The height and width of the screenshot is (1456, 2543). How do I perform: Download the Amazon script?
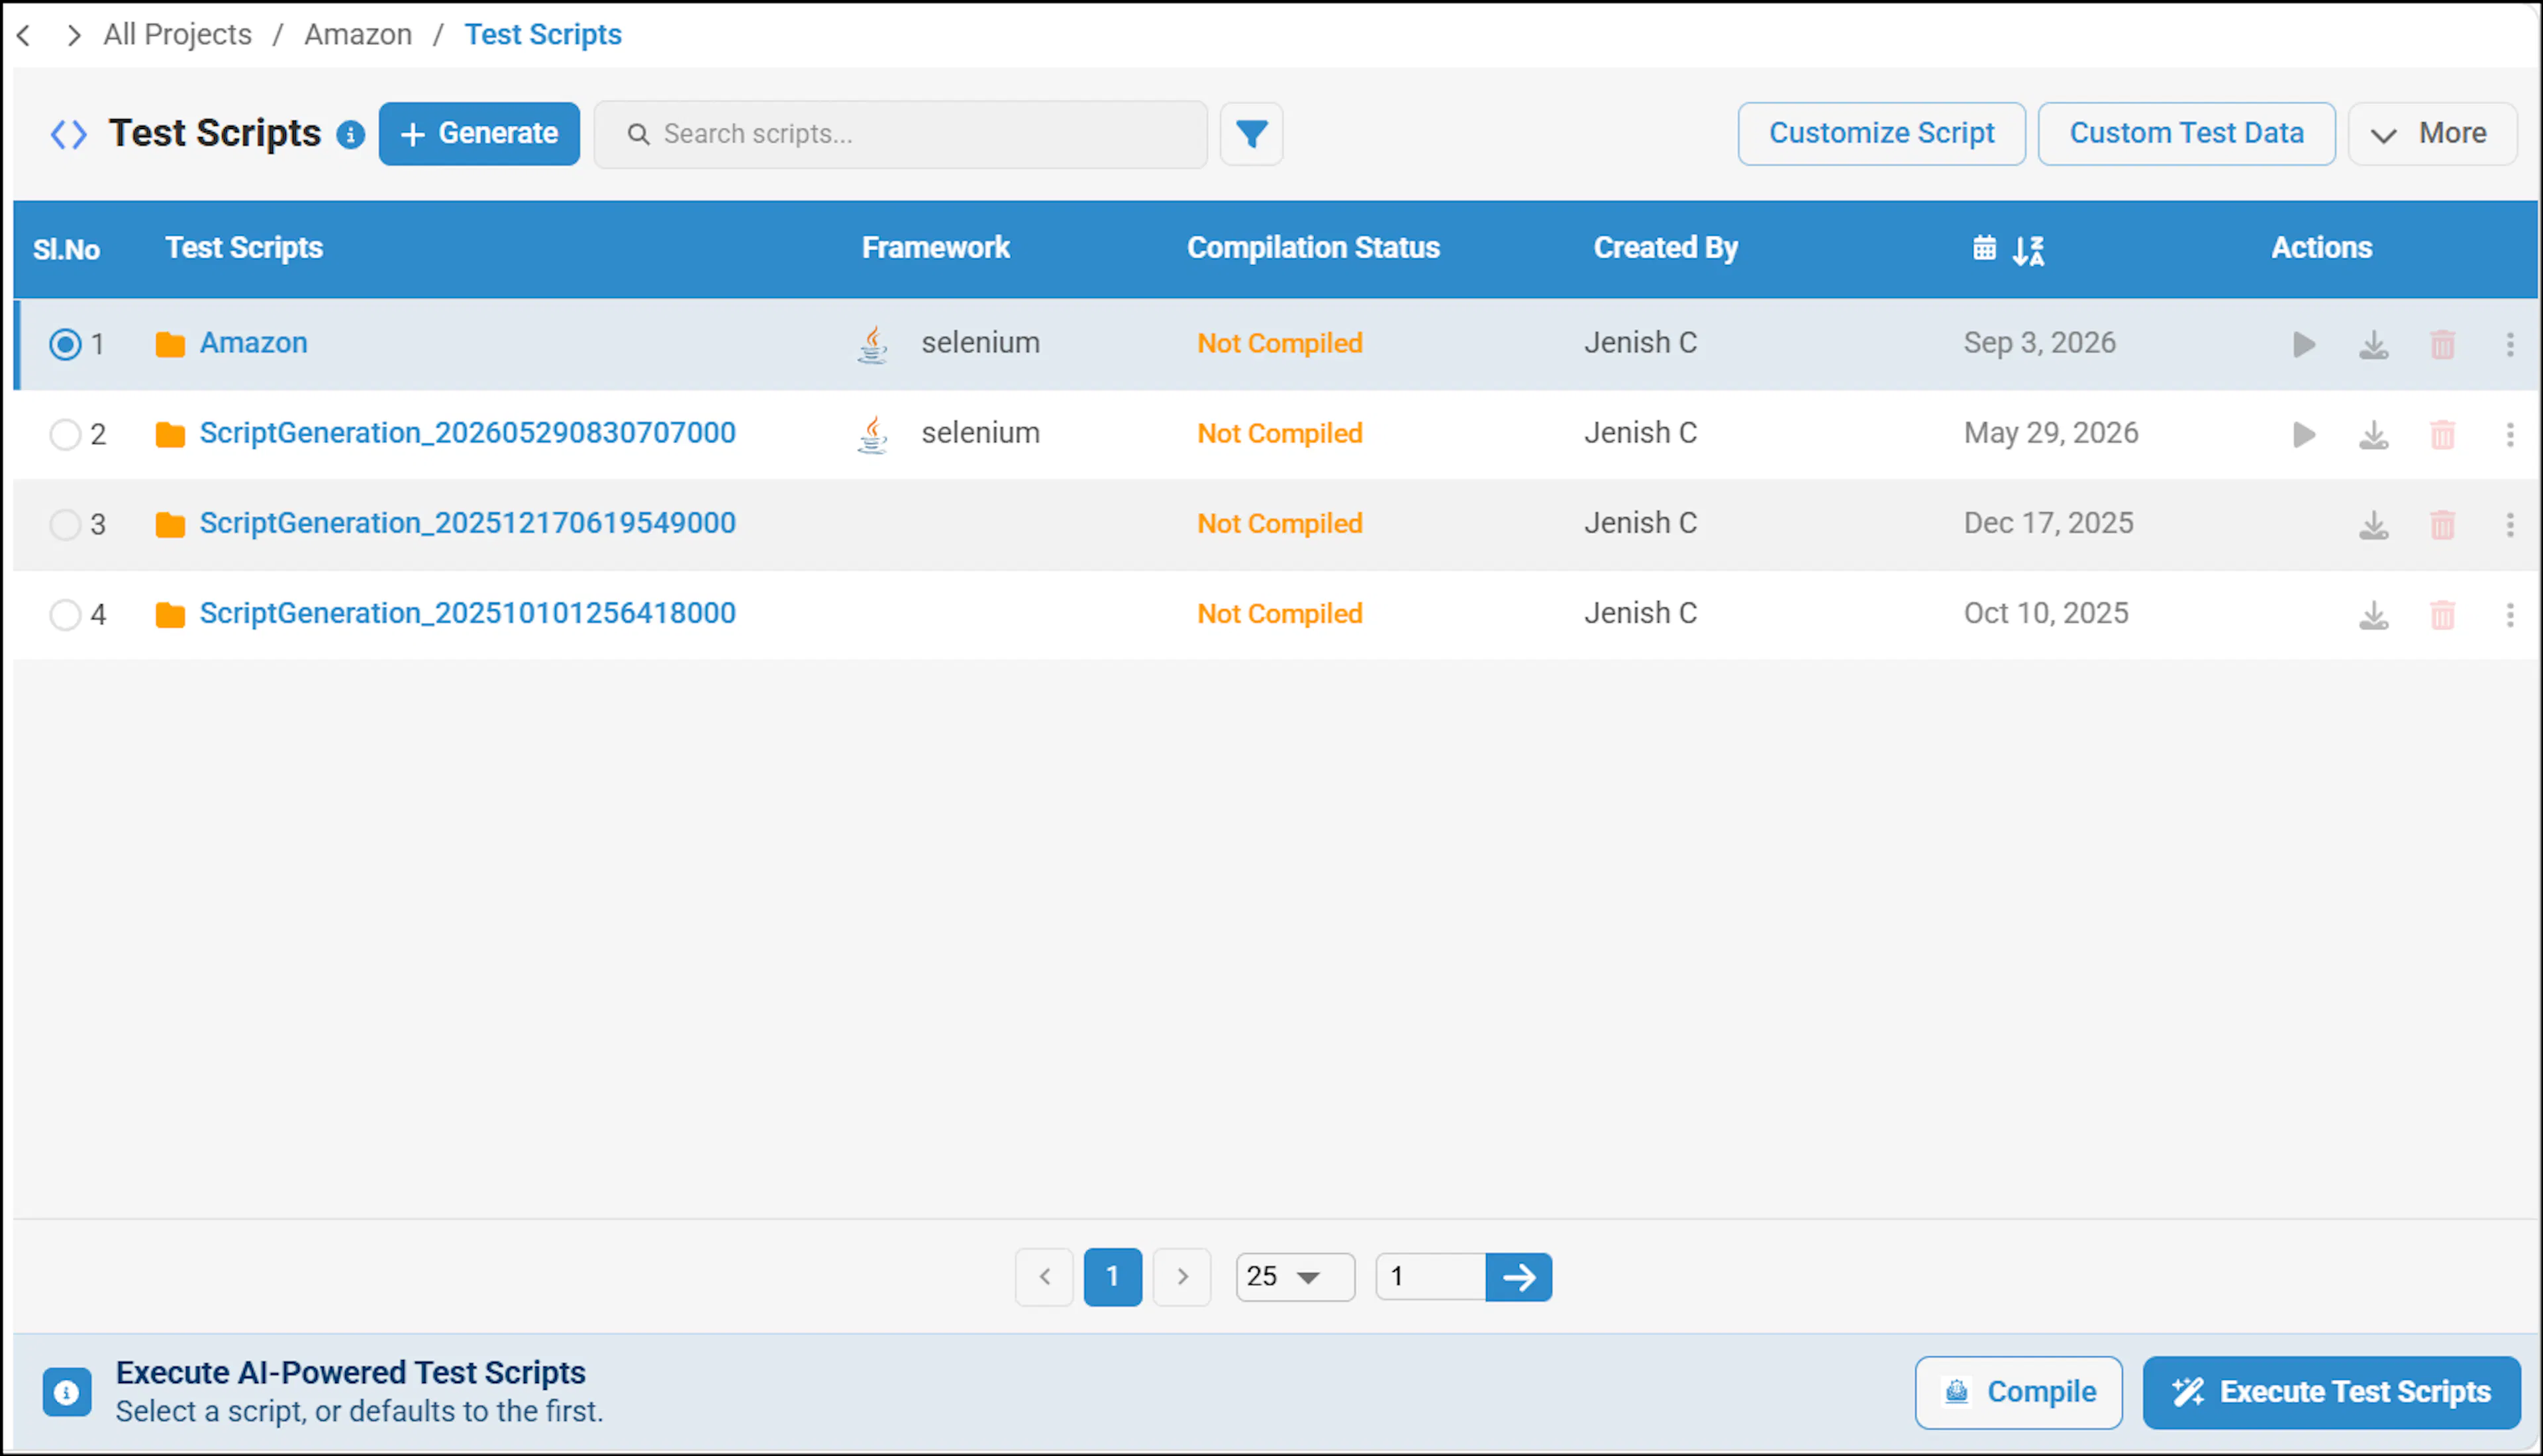tap(2373, 345)
